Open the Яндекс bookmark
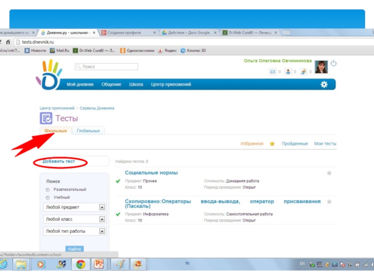 coord(167,50)
